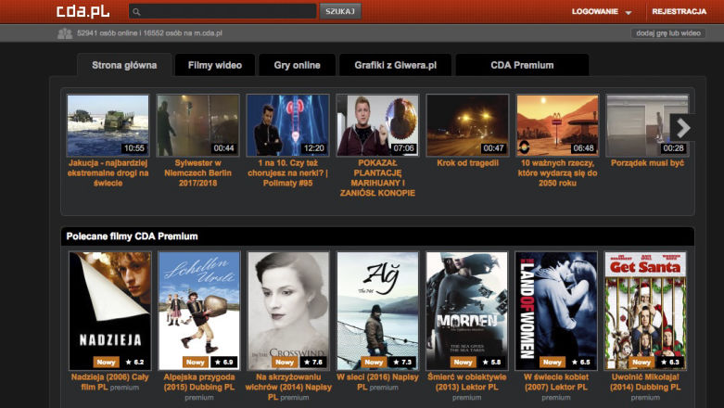Open the Ağ The Net movie poster
724x408 pixels.
[x=377, y=311]
